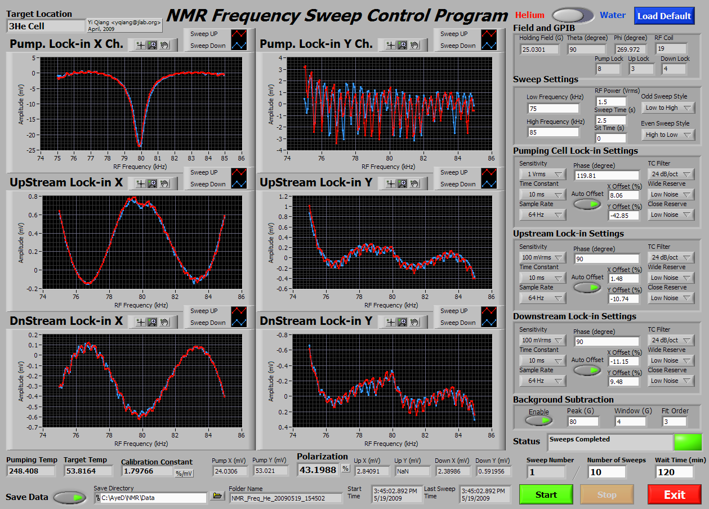709x509 pixels.
Task: Toggle the Save Data switch
Action: click(x=70, y=497)
